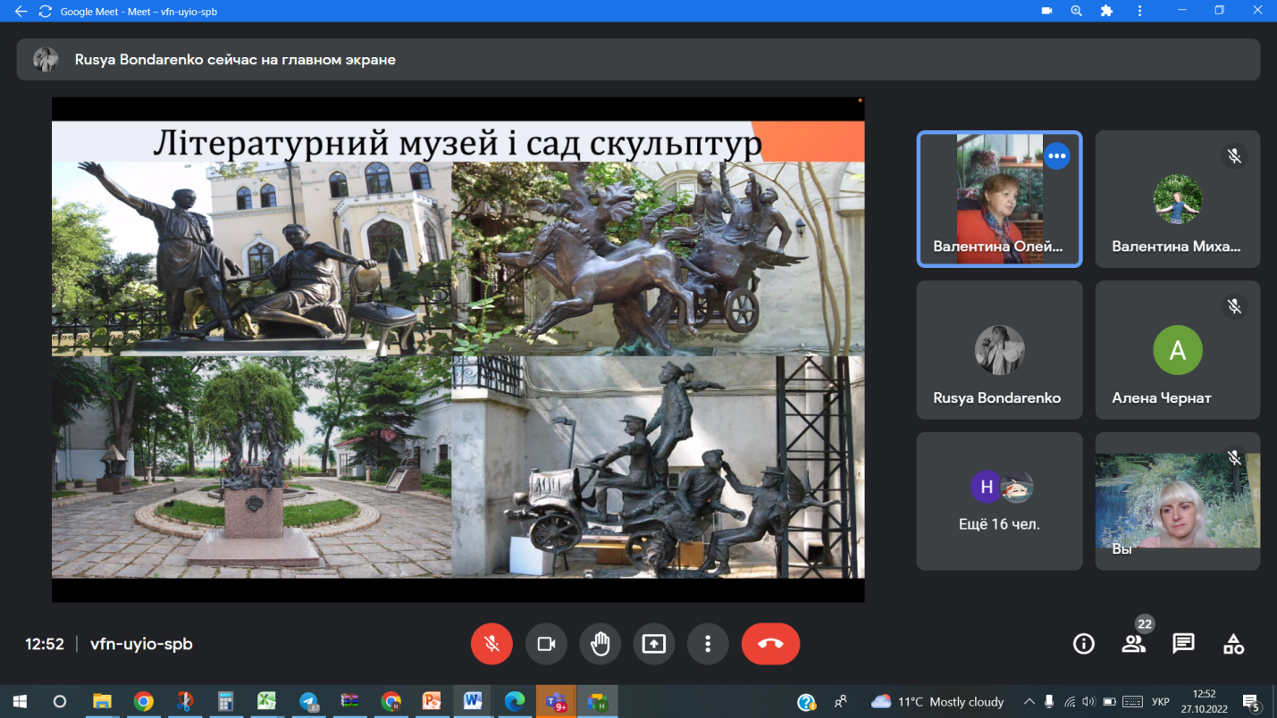
Task: Open more options in the call bar
Action: [x=708, y=644]
